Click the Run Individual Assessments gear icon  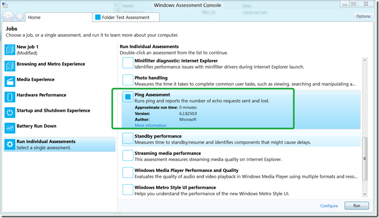point(10,144)
